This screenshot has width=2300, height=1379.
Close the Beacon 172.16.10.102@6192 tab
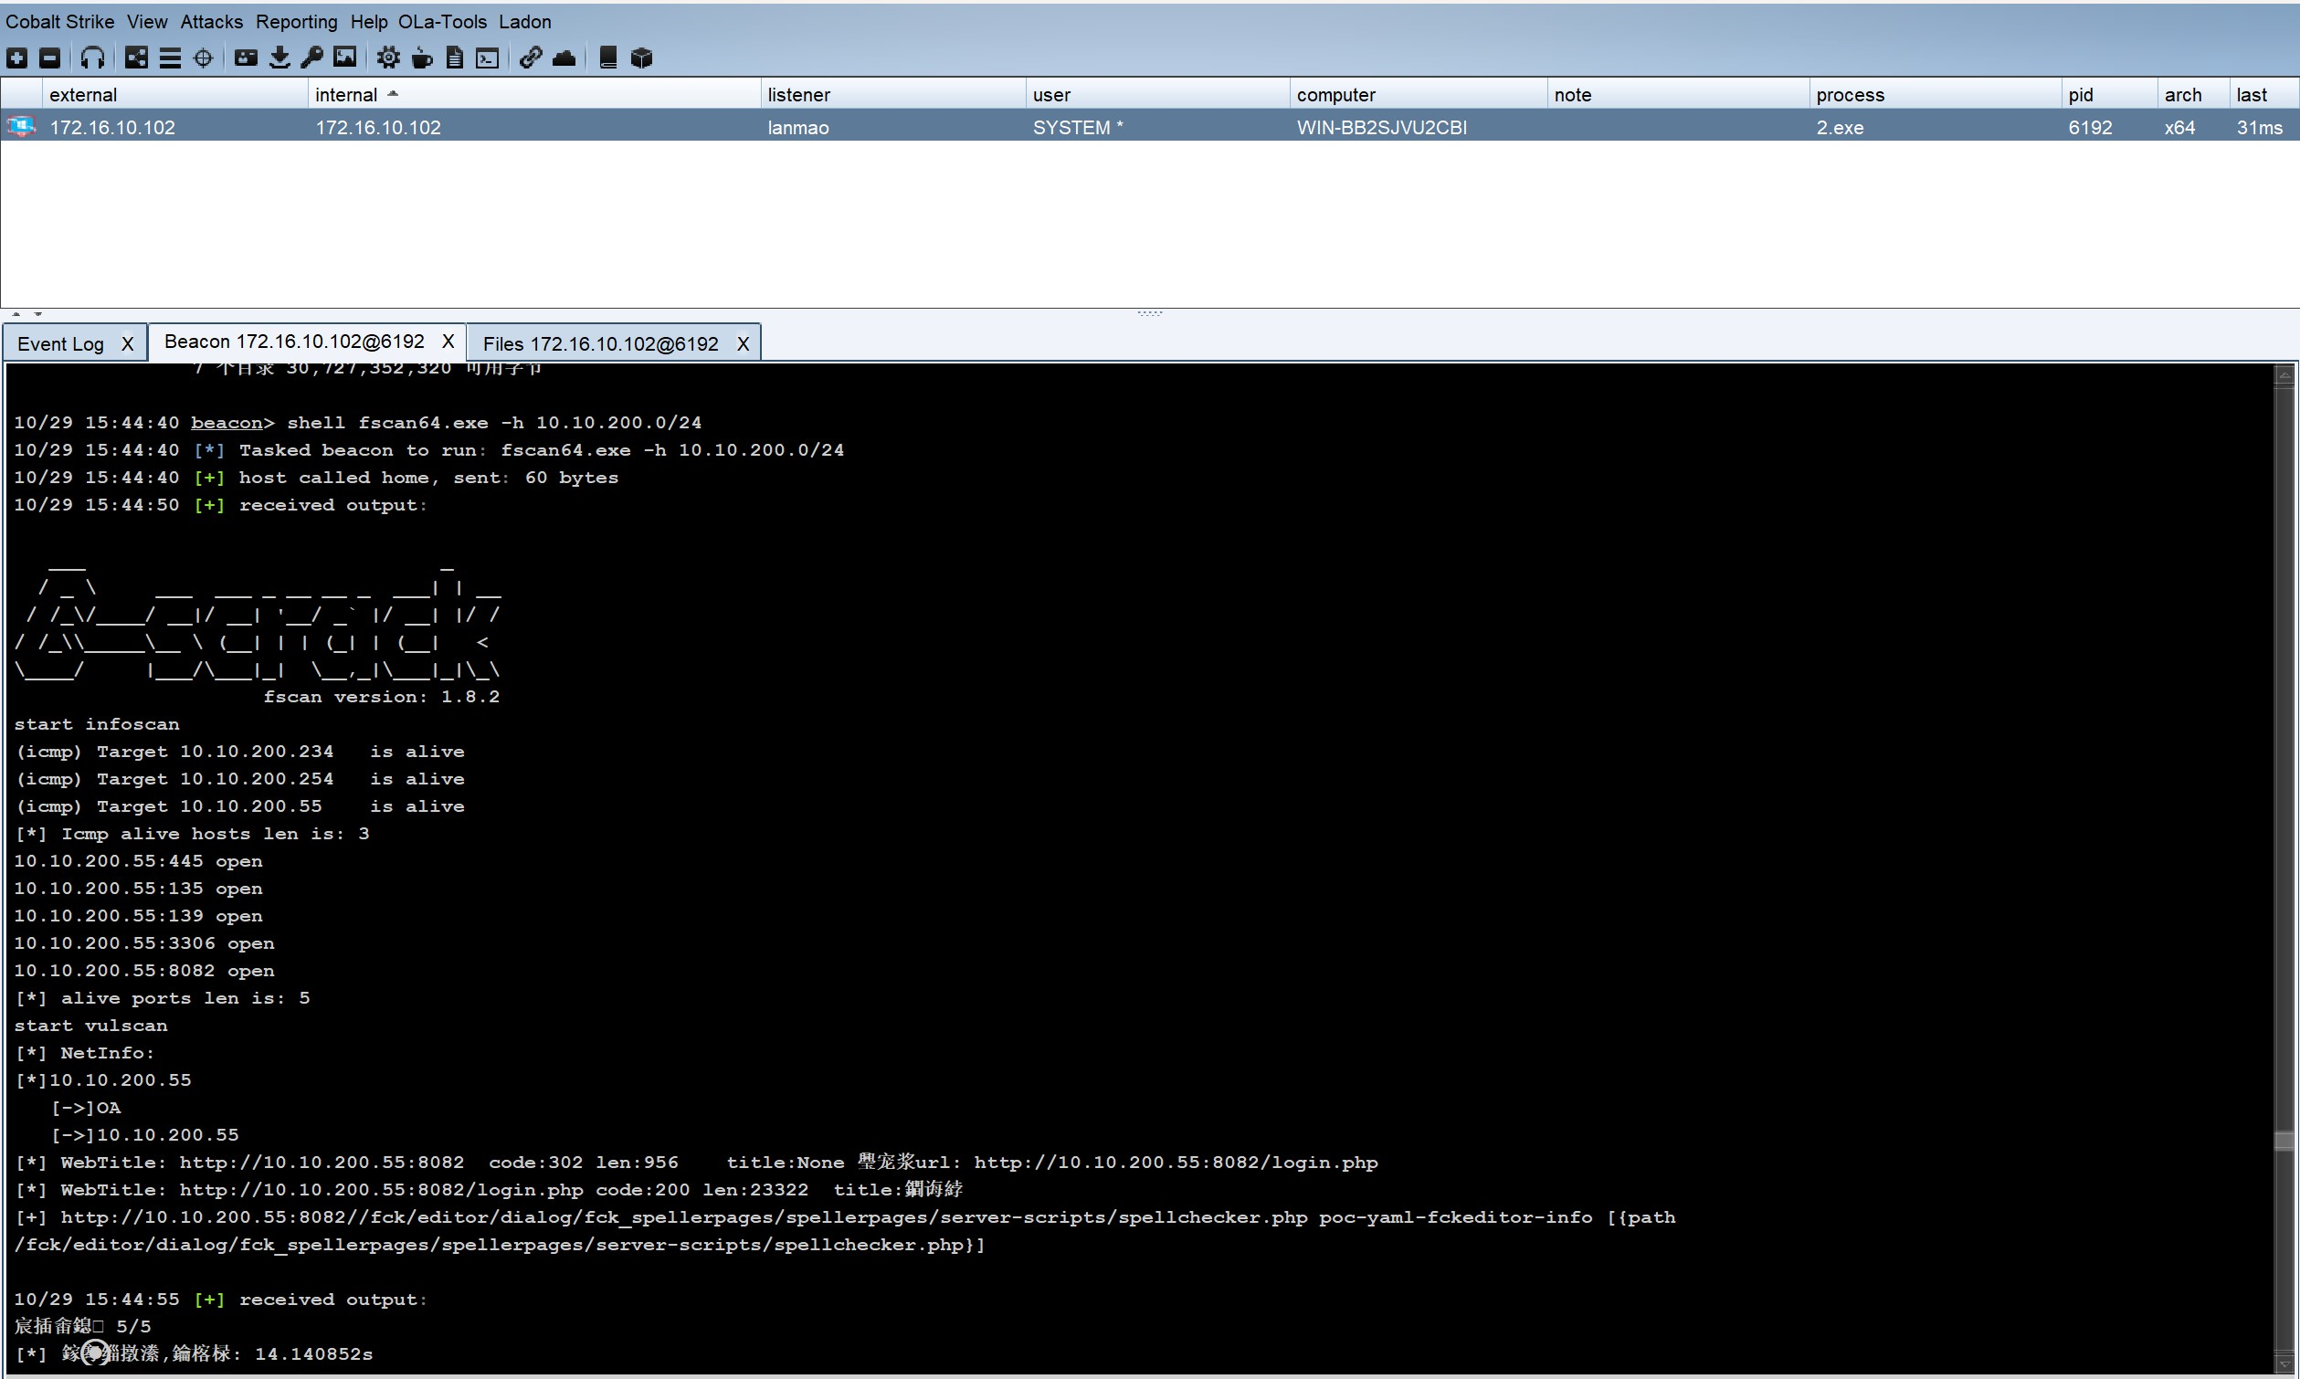point(448,341)
